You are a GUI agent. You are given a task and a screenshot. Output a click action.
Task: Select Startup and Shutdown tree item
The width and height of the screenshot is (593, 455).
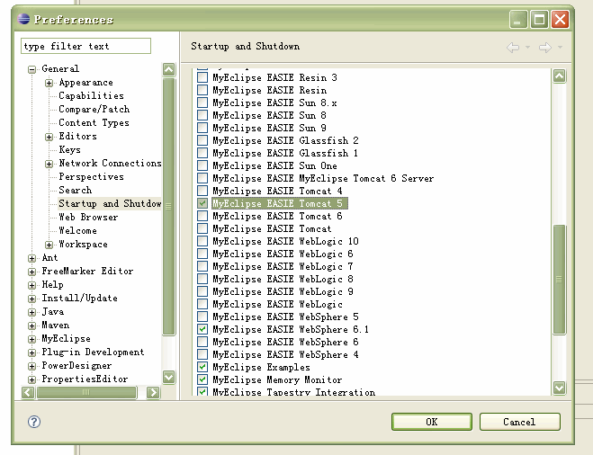click(110, 204)
